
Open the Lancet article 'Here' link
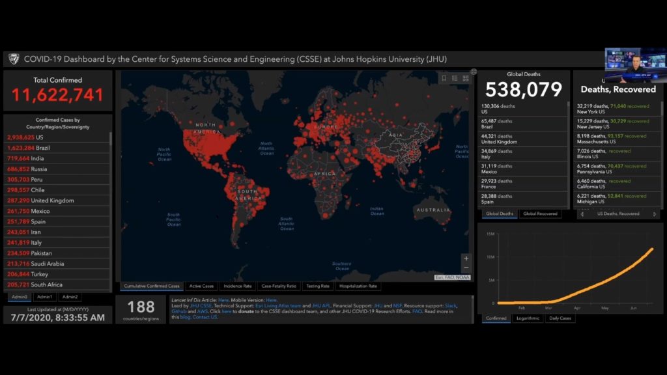[223, 300]
